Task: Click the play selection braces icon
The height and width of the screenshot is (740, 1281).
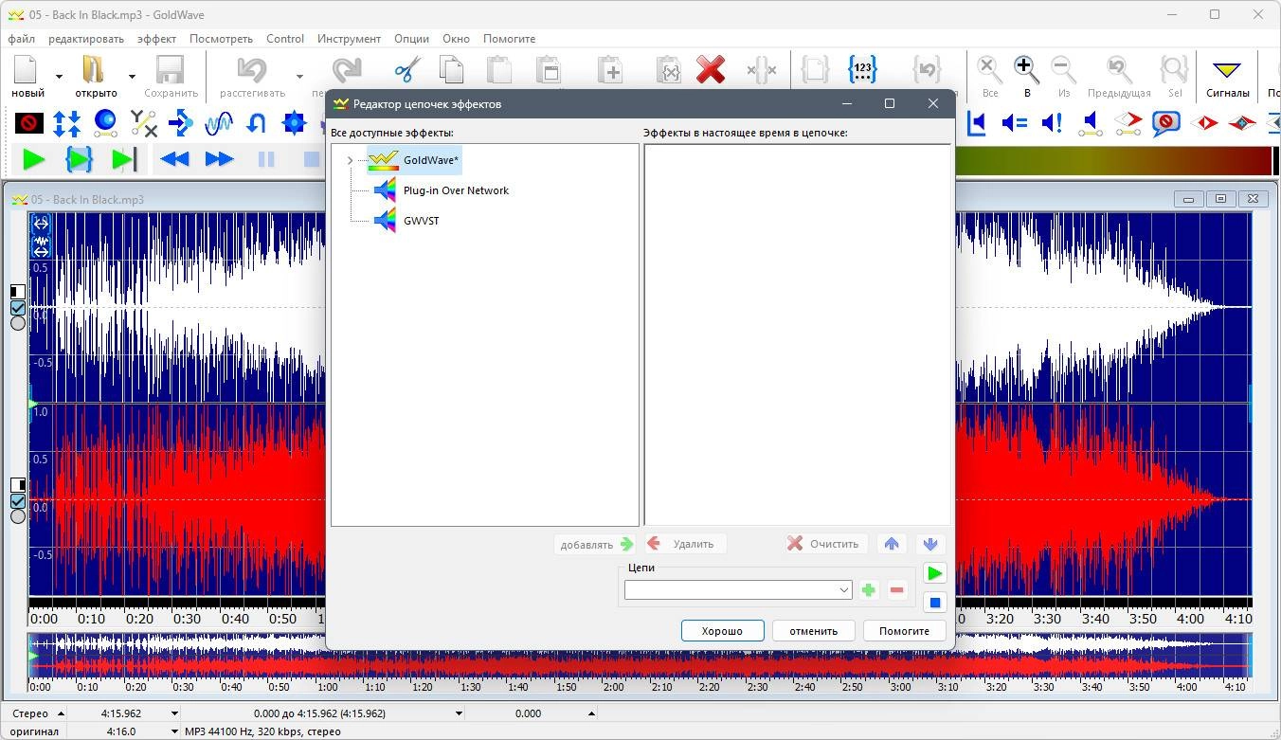Action: [80, 159]
